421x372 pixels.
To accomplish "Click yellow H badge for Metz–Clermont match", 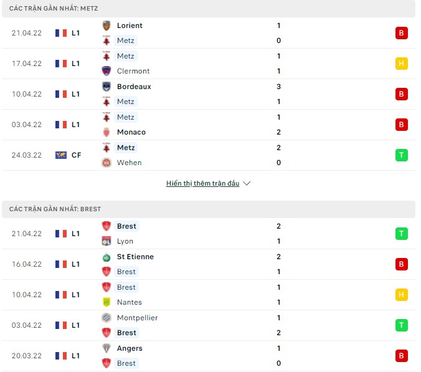I will (x=401, y=64).
